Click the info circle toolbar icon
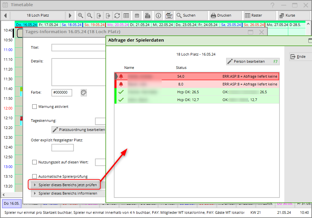Screen dimensions: 312x218 pyautogui.click(x=158, y=16)
